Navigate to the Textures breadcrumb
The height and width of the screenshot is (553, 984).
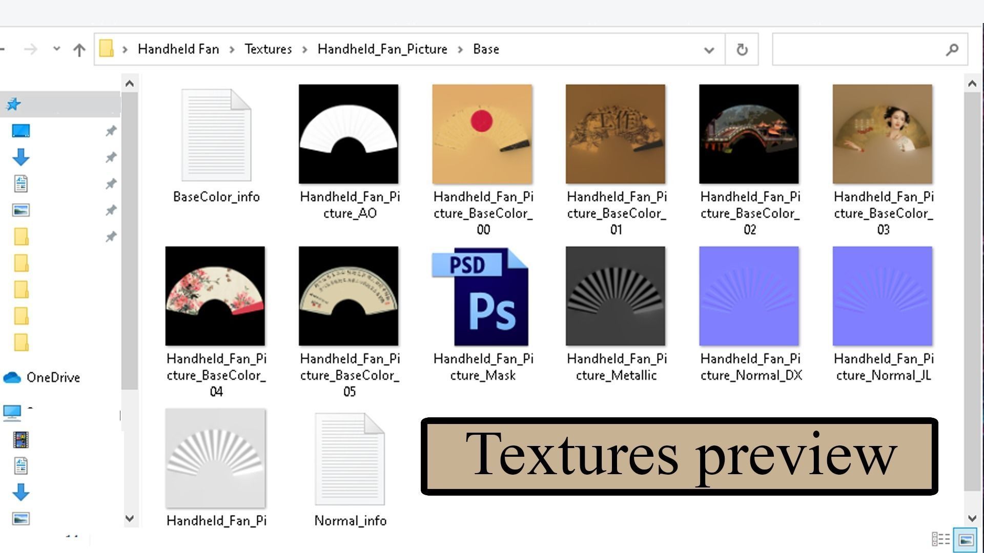click(x=268, y=49)
